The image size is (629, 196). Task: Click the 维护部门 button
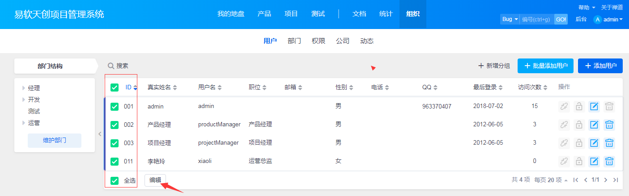pos(55,140)
